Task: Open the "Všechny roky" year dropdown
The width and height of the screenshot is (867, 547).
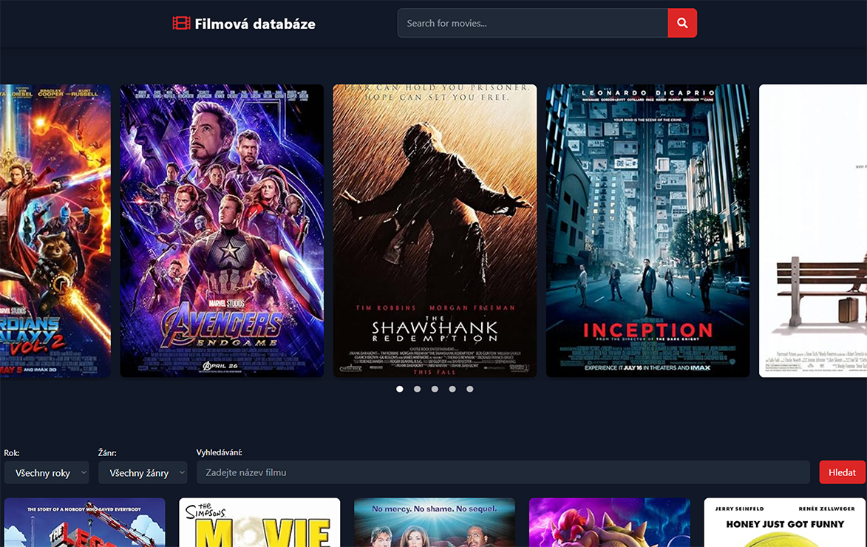Action: click(46, 472)
